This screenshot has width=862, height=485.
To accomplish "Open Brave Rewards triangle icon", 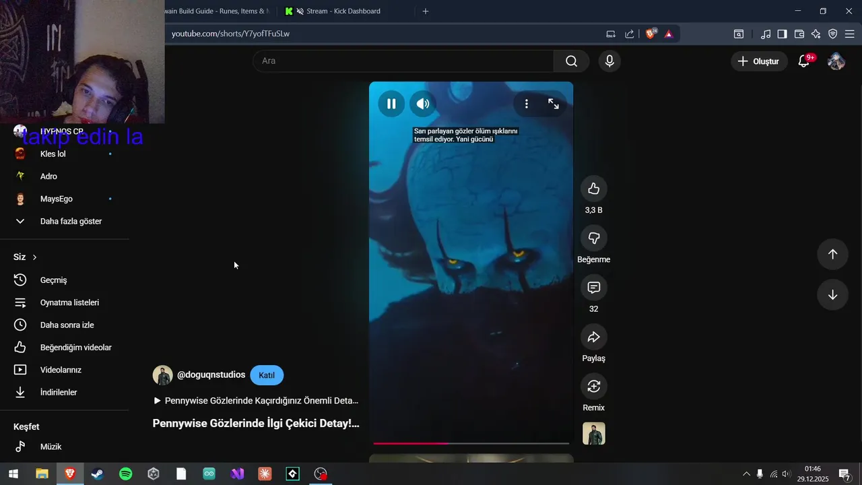I will 669,34.
